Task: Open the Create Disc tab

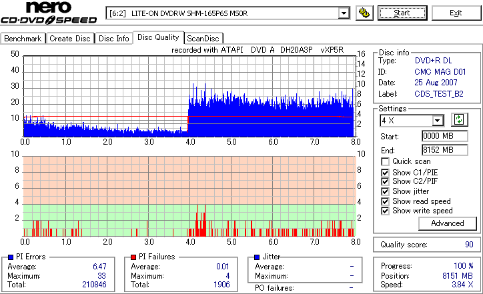Action: (x=70, y=39)
